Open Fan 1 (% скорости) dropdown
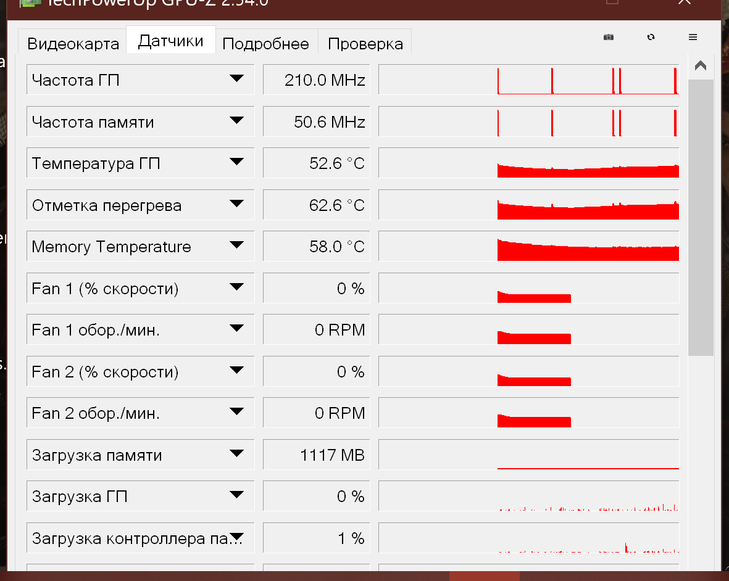The image size is (729, 581). 236,287
